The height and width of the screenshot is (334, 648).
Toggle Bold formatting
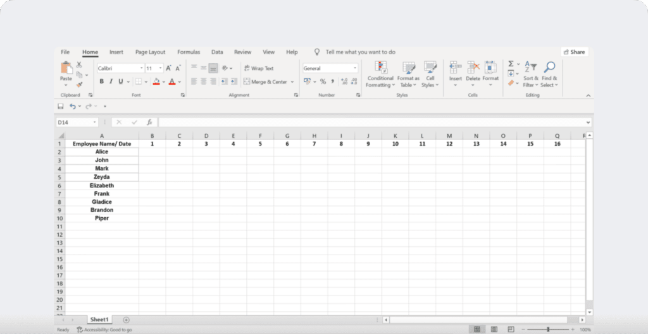(x=101, y=81)
